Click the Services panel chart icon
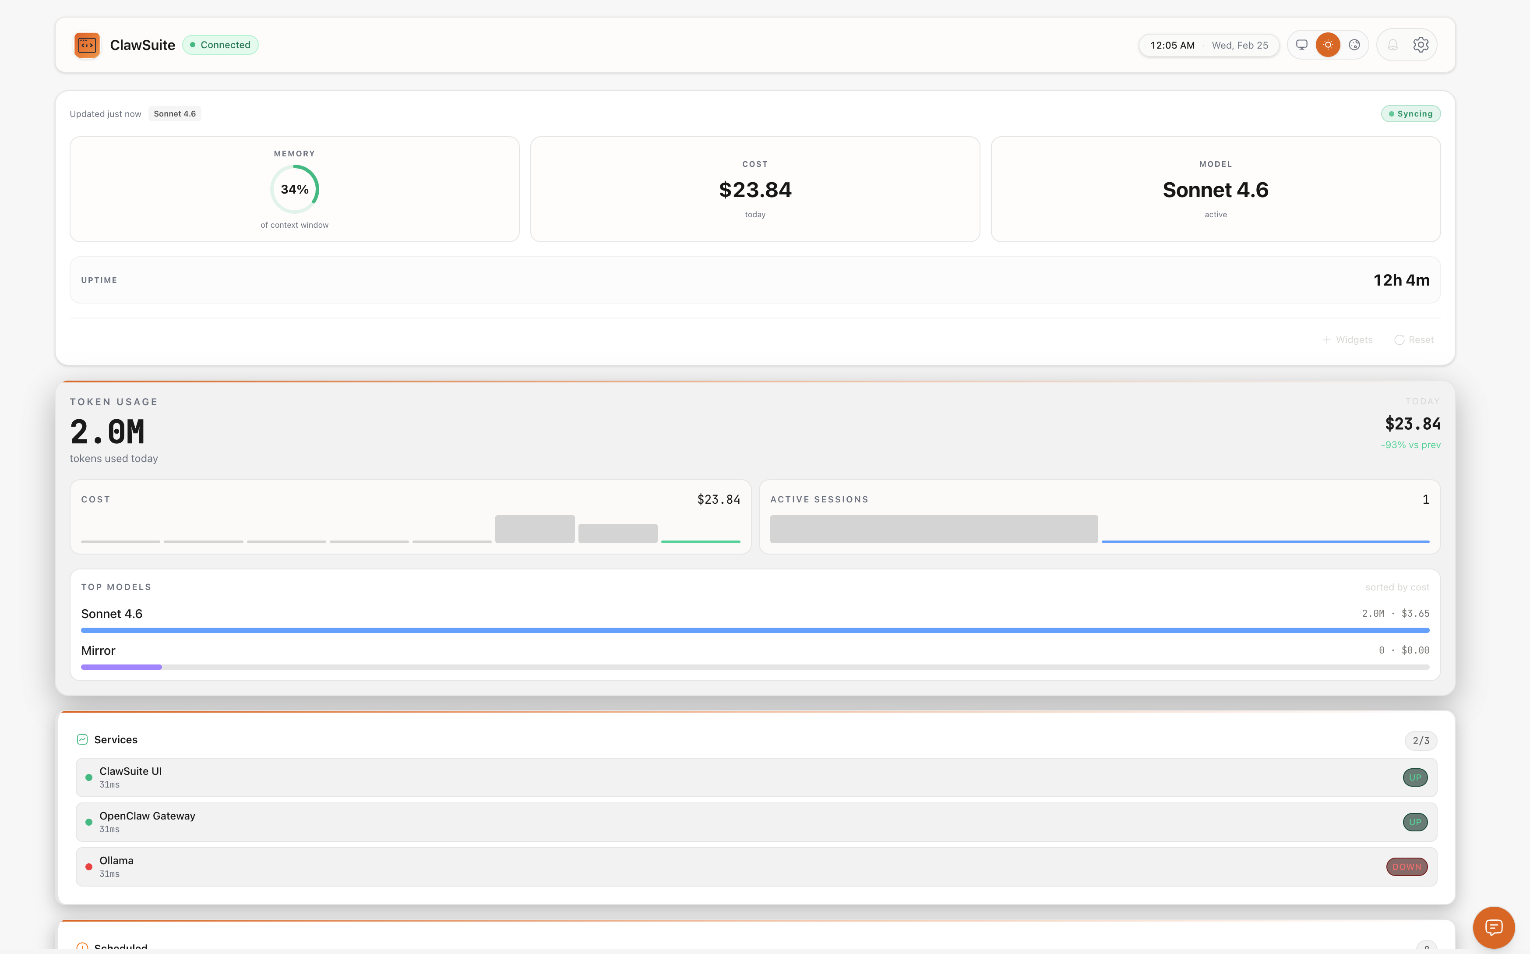1530x954 pixels. [82, 739]
